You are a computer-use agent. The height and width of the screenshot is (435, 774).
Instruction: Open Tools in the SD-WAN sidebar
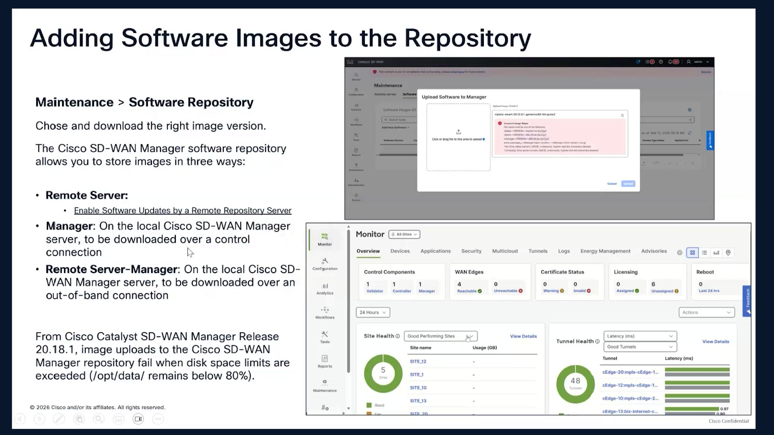pyautogui.click(x=325, y=338)
